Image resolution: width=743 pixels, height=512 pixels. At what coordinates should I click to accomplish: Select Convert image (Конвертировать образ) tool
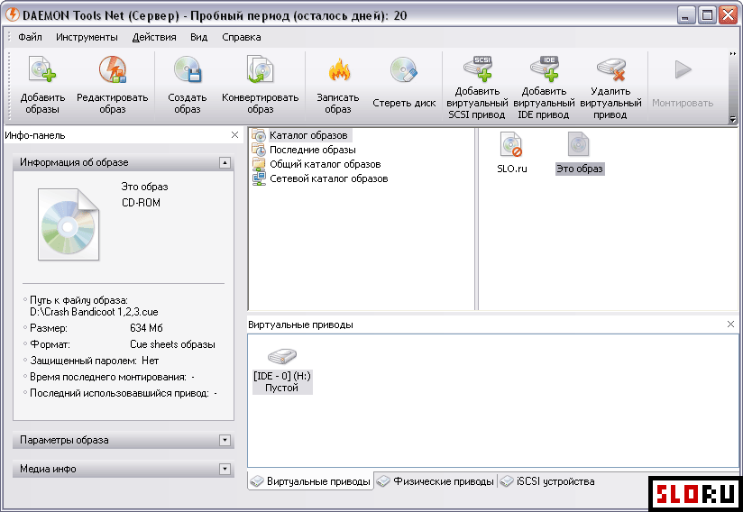point(261,69)
